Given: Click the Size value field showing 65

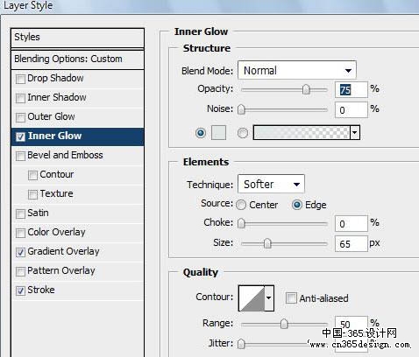Looking at the screenshot, I should point(351,243).
